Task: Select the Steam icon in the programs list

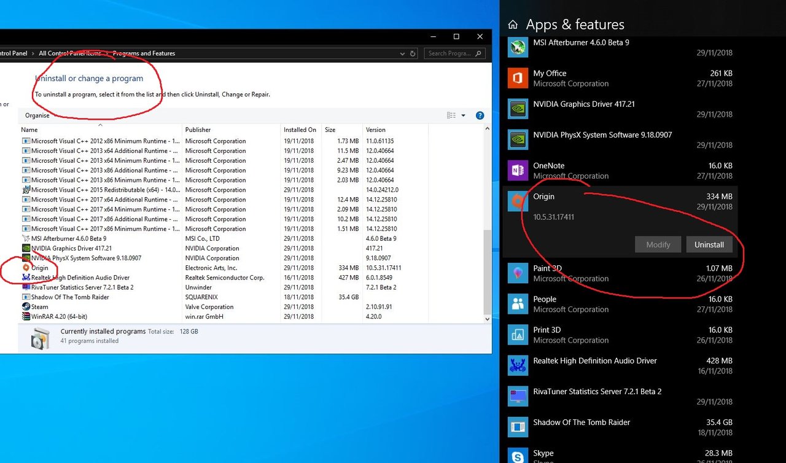Action: 26,307
